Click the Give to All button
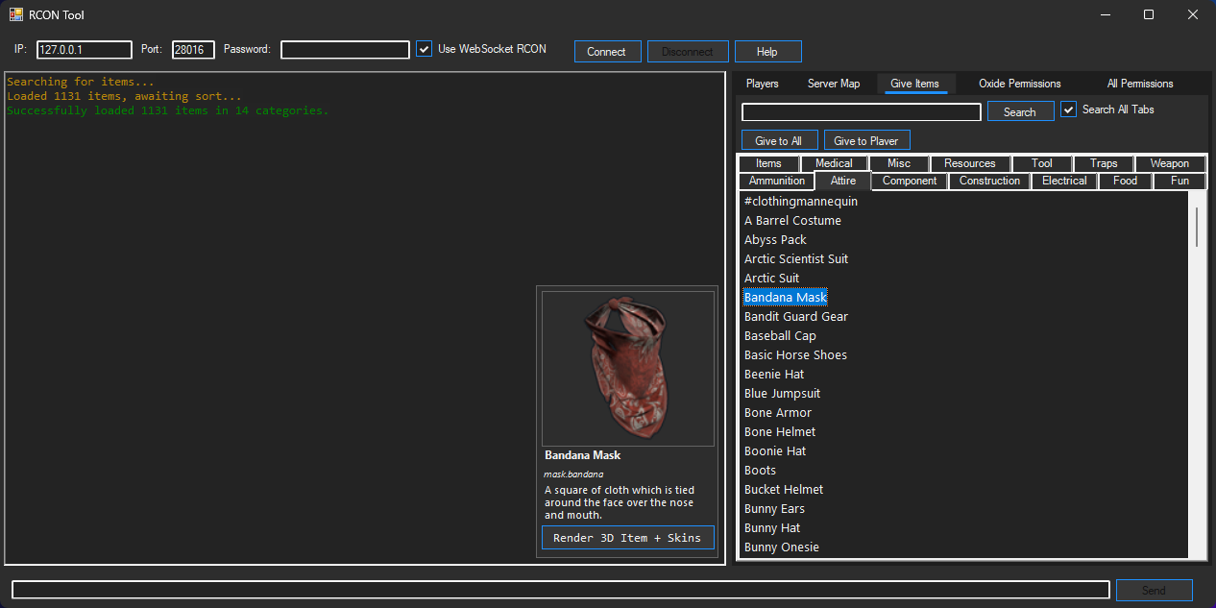The height and width of the screenshot is (608, 1216). [779, 139]
